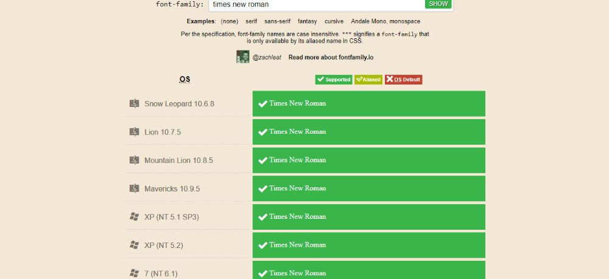The width and height of the screenshot is (609, 279).
Task: Click the green Supported legend badge
Action: tap(334, 80)
